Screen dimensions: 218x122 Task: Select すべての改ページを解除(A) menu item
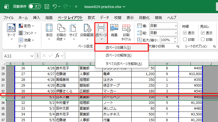click(x=122, y=64)
